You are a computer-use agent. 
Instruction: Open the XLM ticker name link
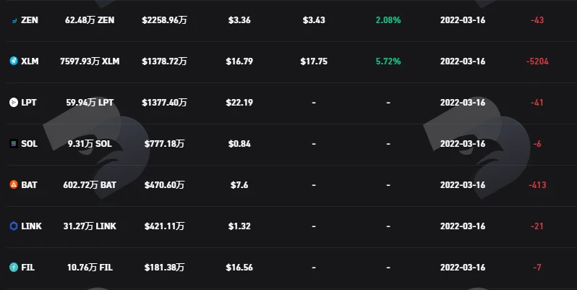pos(30,61)
